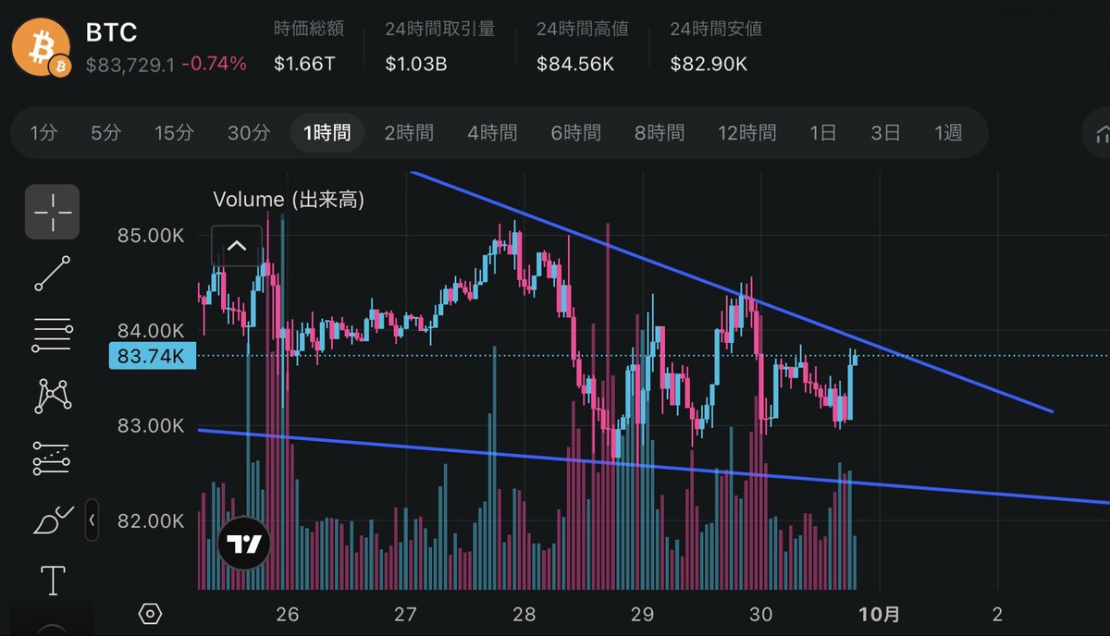
Task: Select the XABCD pattern tool
Action: pyautogui.click(x=53, y=396)
